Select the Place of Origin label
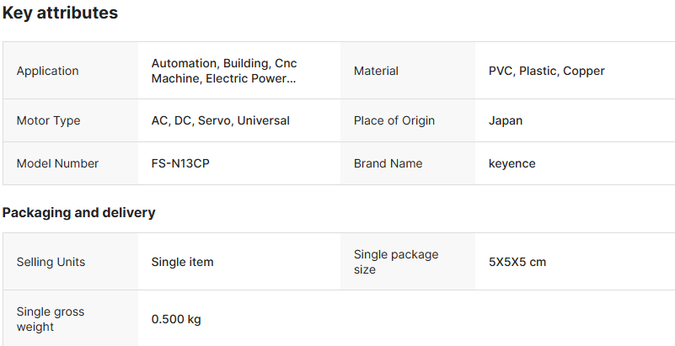Viewport: 675px width, 346px height. pos(394,120)
